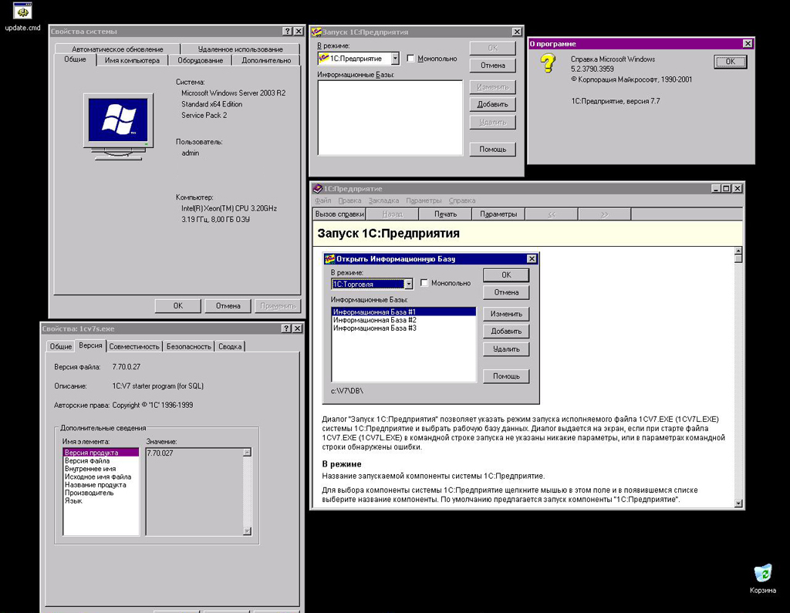Screen dimensions: 790x613
Task: Click Добавить in the Запуск 1С:Предприятия window
Action: point(493,104)
